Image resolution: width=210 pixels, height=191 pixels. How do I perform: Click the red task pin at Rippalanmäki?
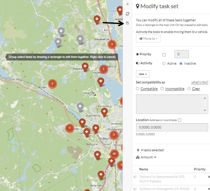(x=85, y=67)
